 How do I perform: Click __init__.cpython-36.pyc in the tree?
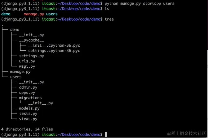54,45
